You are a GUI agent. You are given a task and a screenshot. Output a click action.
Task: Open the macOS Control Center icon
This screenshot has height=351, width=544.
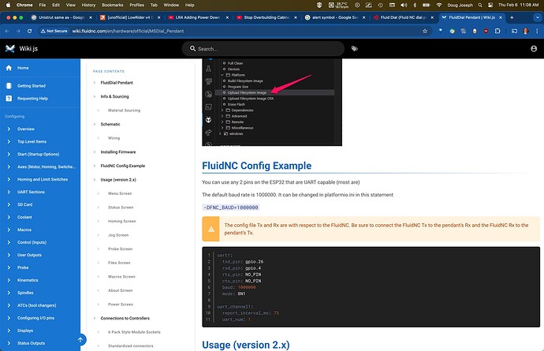coord(490,5)
